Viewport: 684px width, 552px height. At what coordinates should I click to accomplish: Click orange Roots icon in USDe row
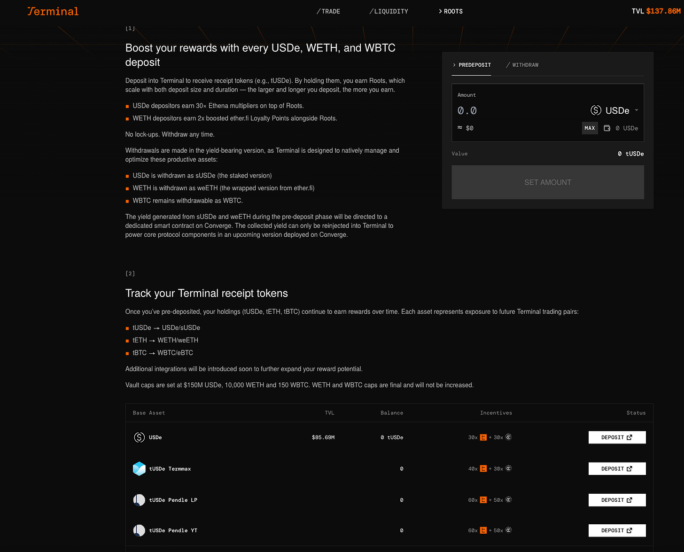[483, 437]
